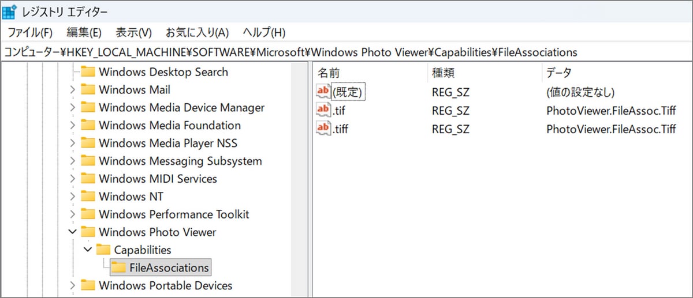Click the データ column header
The width and height of the screenshot is (693, 298).
coord(558,73)
